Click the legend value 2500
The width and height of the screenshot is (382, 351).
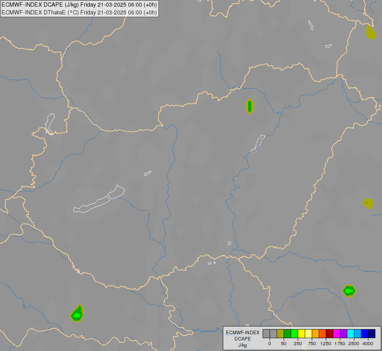pyautogui.click(x=354, y=344)
